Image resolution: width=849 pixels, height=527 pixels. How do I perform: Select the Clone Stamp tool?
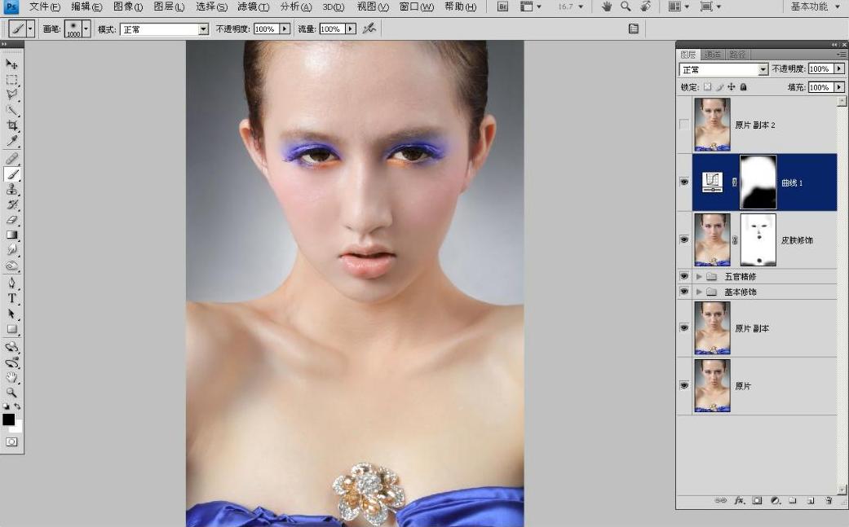click(x=11, y=190)
